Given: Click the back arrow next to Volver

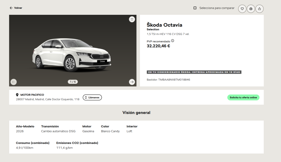Looking at the screenshot, I should tap(11, 8).
